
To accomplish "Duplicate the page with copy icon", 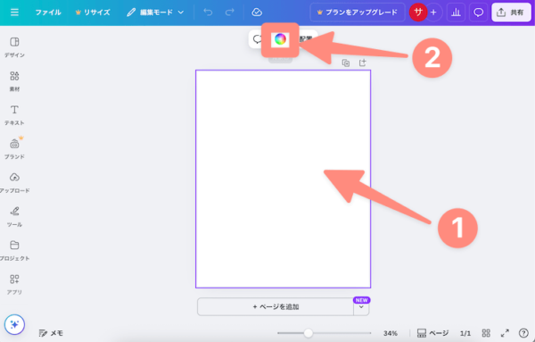I will pyautogui.click(x=346, y=63).
